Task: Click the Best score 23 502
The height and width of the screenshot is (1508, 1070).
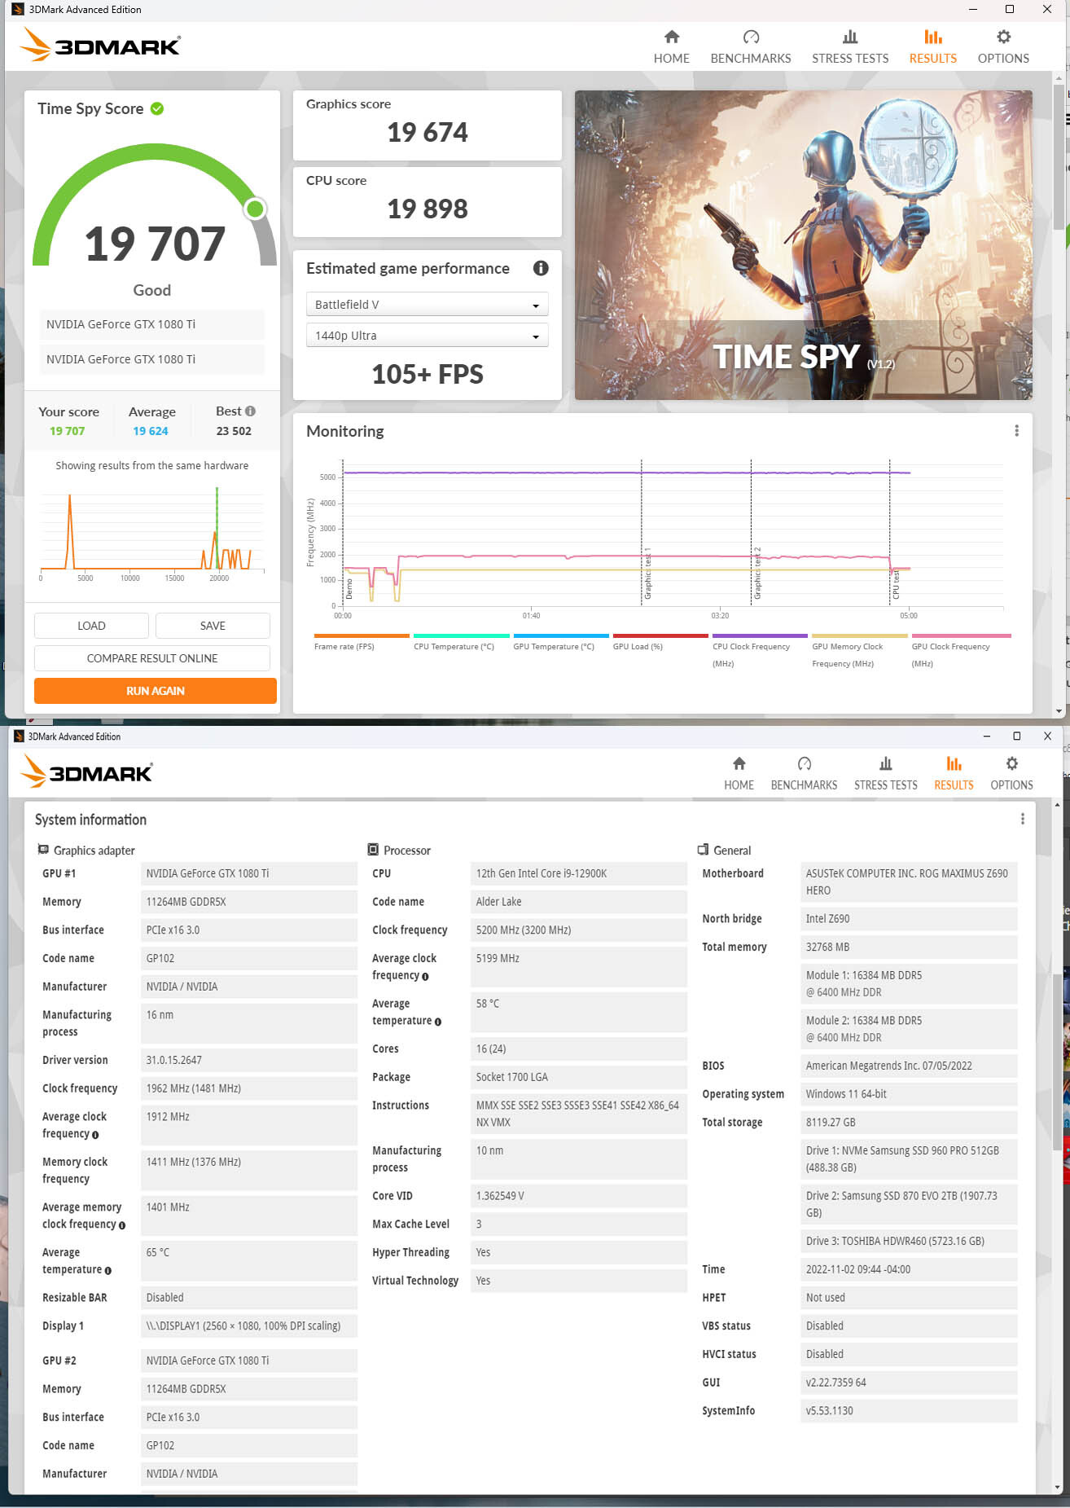Action: 234,431
